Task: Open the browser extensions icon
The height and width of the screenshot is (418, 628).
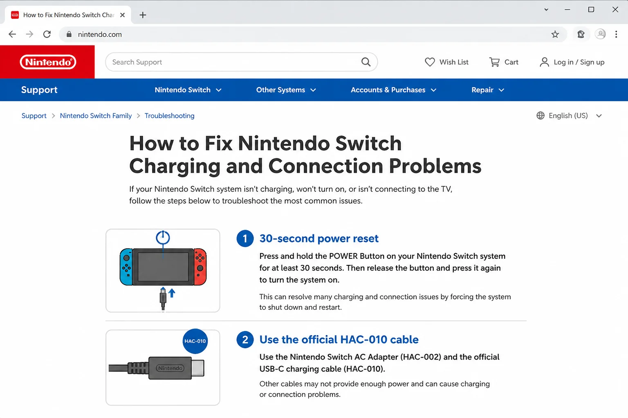Action: tap(581, 34)
